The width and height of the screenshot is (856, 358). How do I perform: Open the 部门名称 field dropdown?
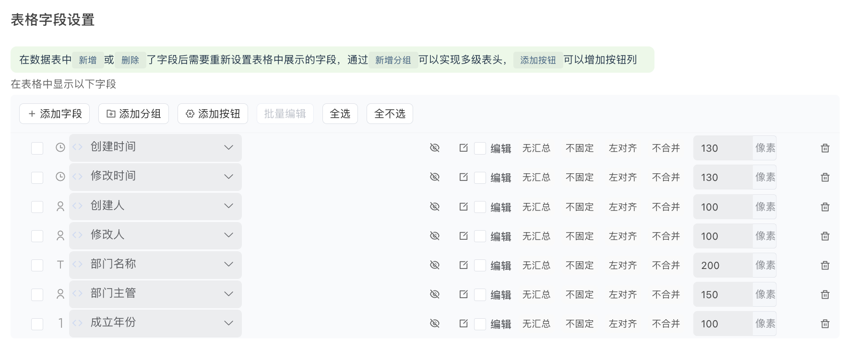[x=228, y=265]
